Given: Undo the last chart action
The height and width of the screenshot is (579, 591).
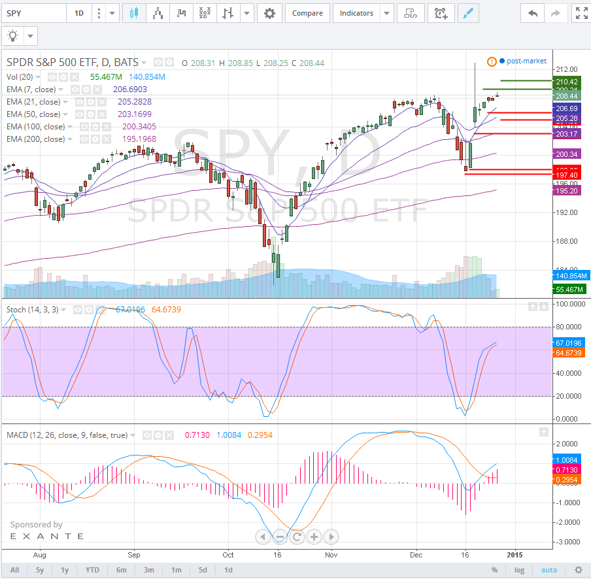Looking at the screenshot, I should point(533,13).
